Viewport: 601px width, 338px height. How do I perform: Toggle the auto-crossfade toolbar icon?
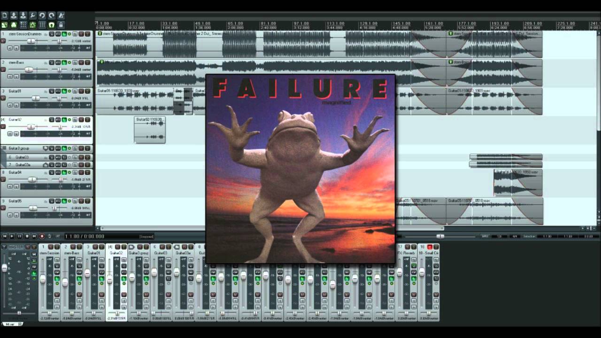5,25
